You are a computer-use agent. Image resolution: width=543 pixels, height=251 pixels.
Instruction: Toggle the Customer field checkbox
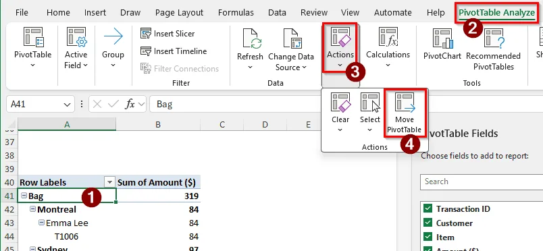tap(428, 223)
